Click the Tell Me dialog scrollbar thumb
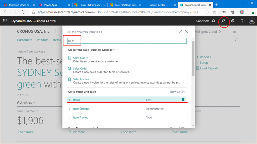The image size is (257, 144). 193,59
